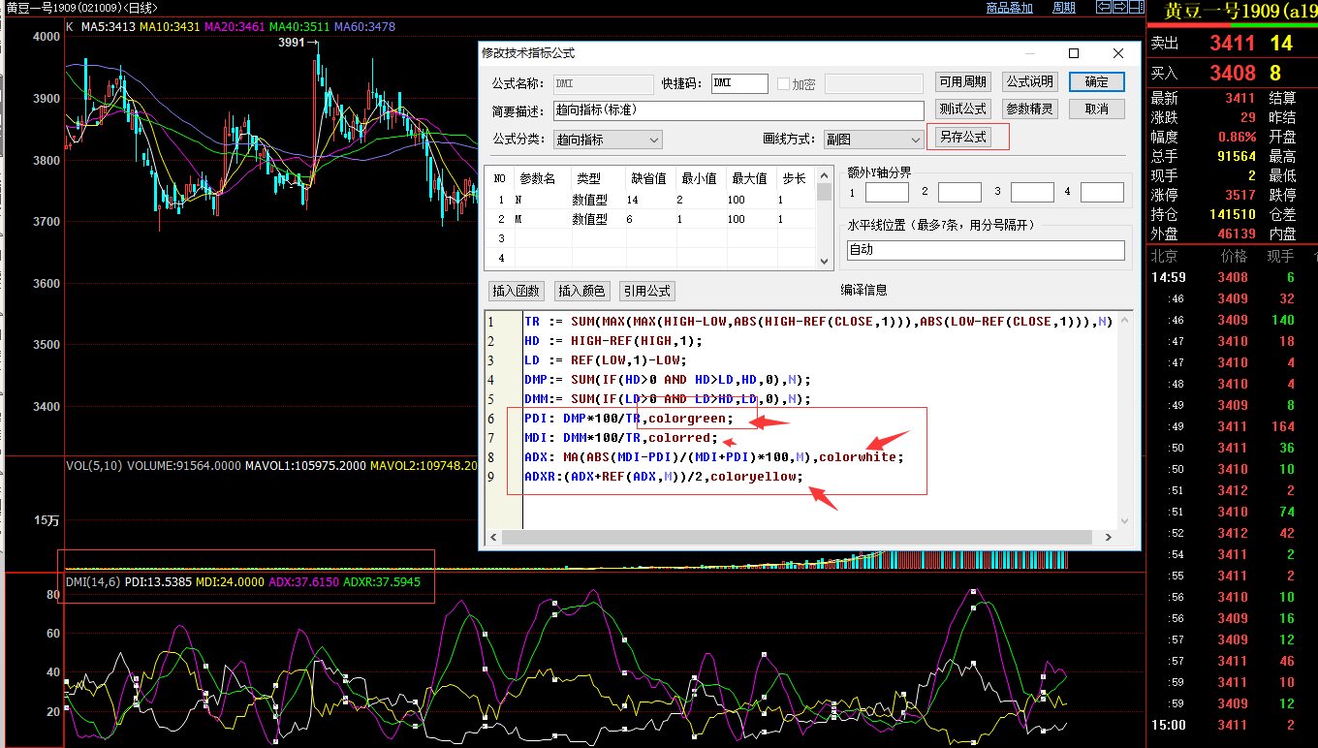Click the 确定 confirm button
The height and width of the screenshot is (748, 1318).
1096,81
